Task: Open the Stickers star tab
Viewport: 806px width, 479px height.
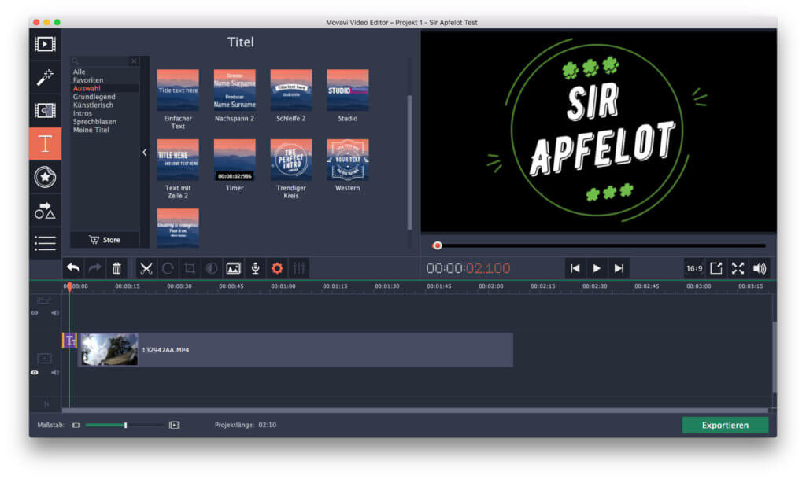Action: pos(45,177)
